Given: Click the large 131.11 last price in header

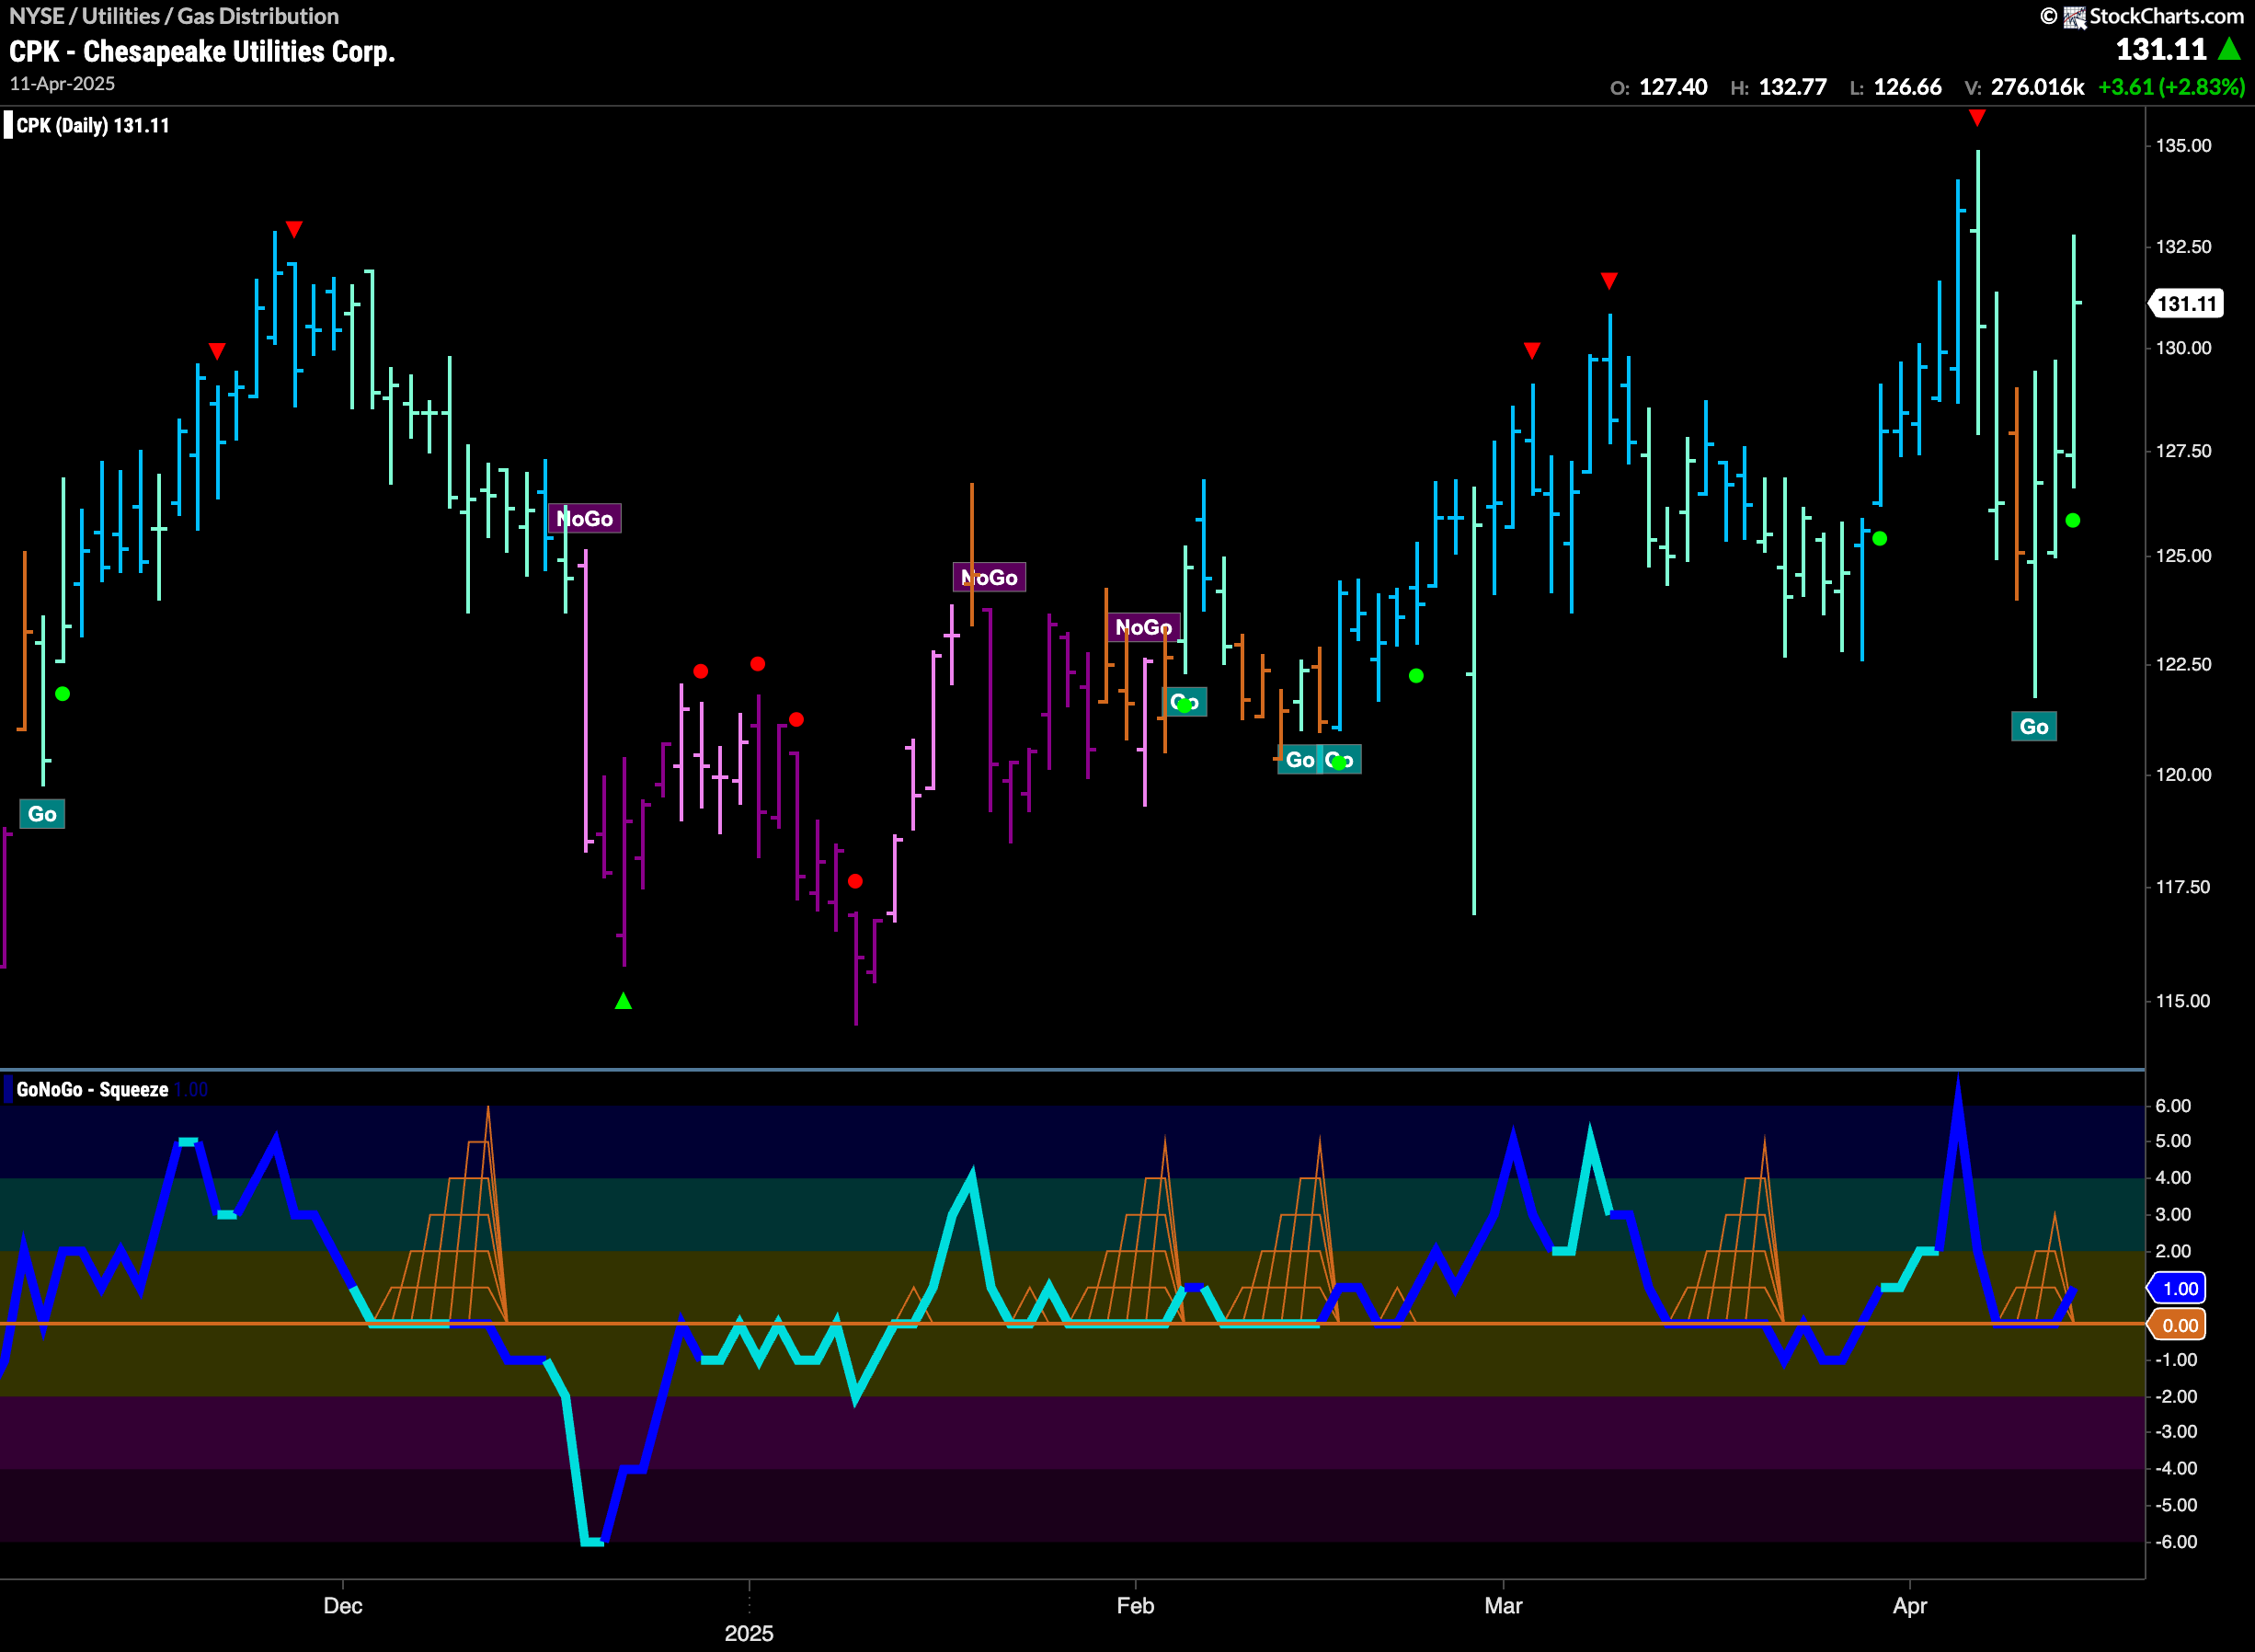Looking at the screenshot, I should tap(2160, 49).
